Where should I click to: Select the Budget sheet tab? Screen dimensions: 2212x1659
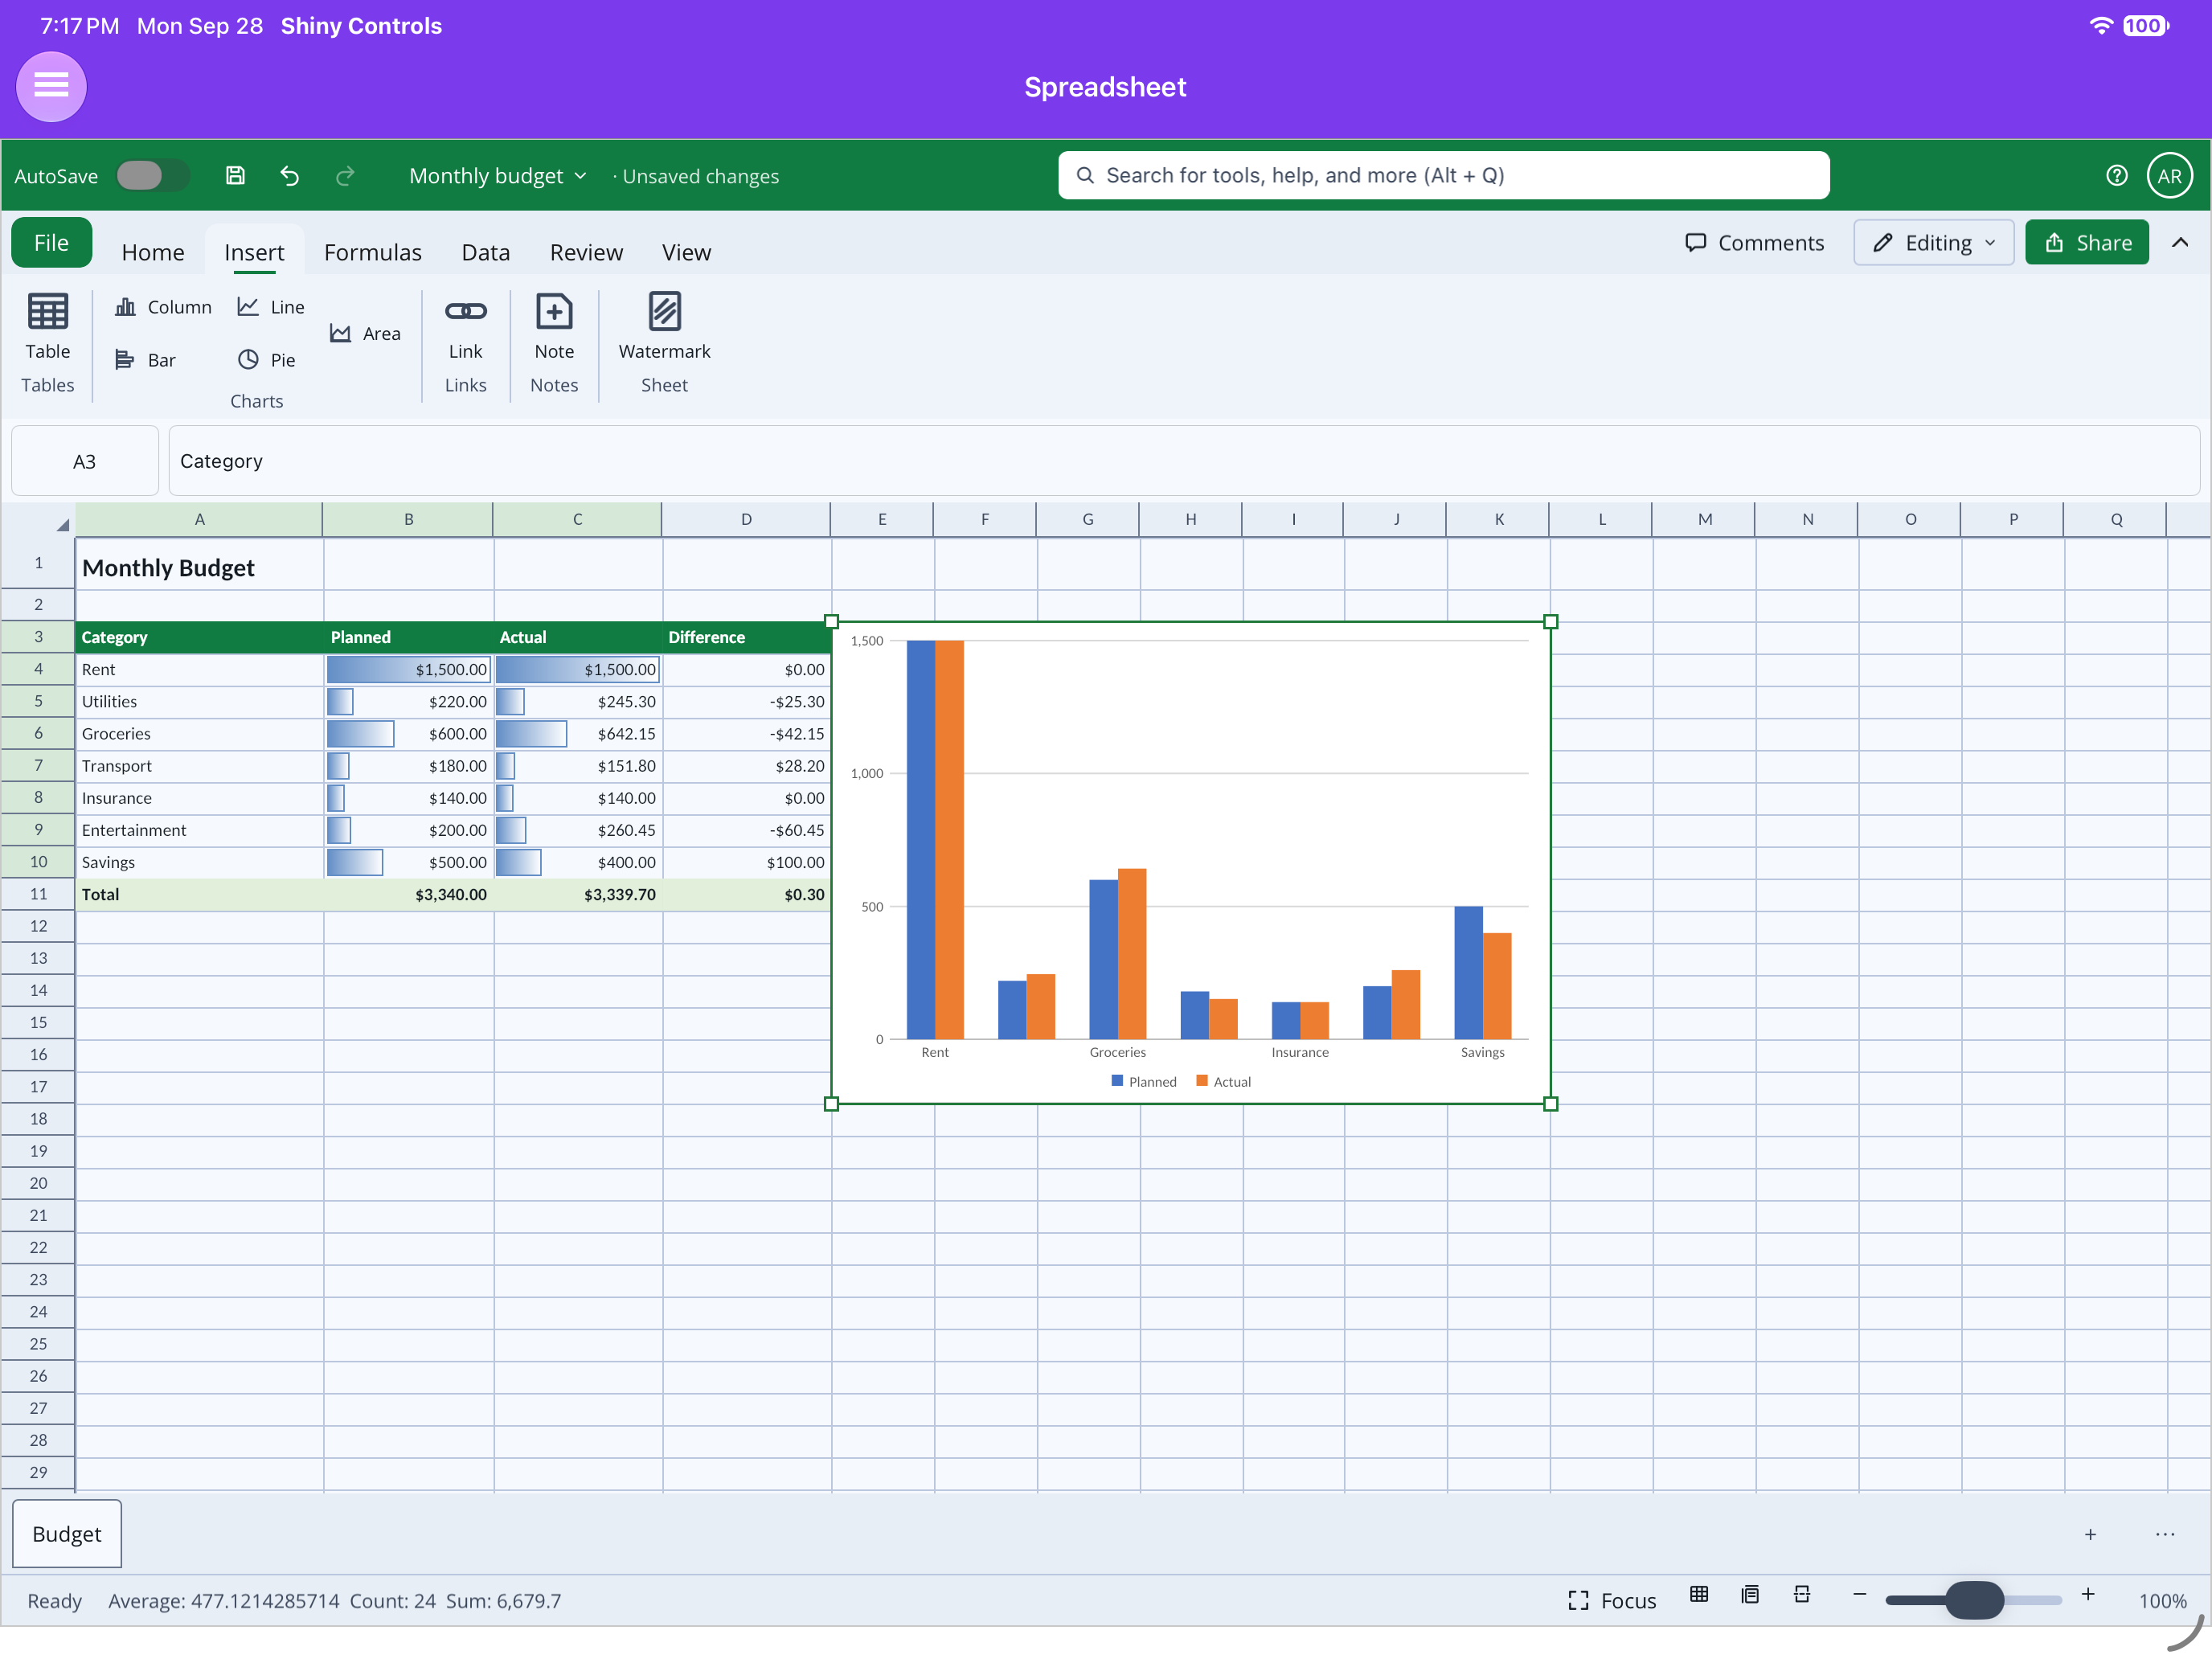(x=67, y=1534)
